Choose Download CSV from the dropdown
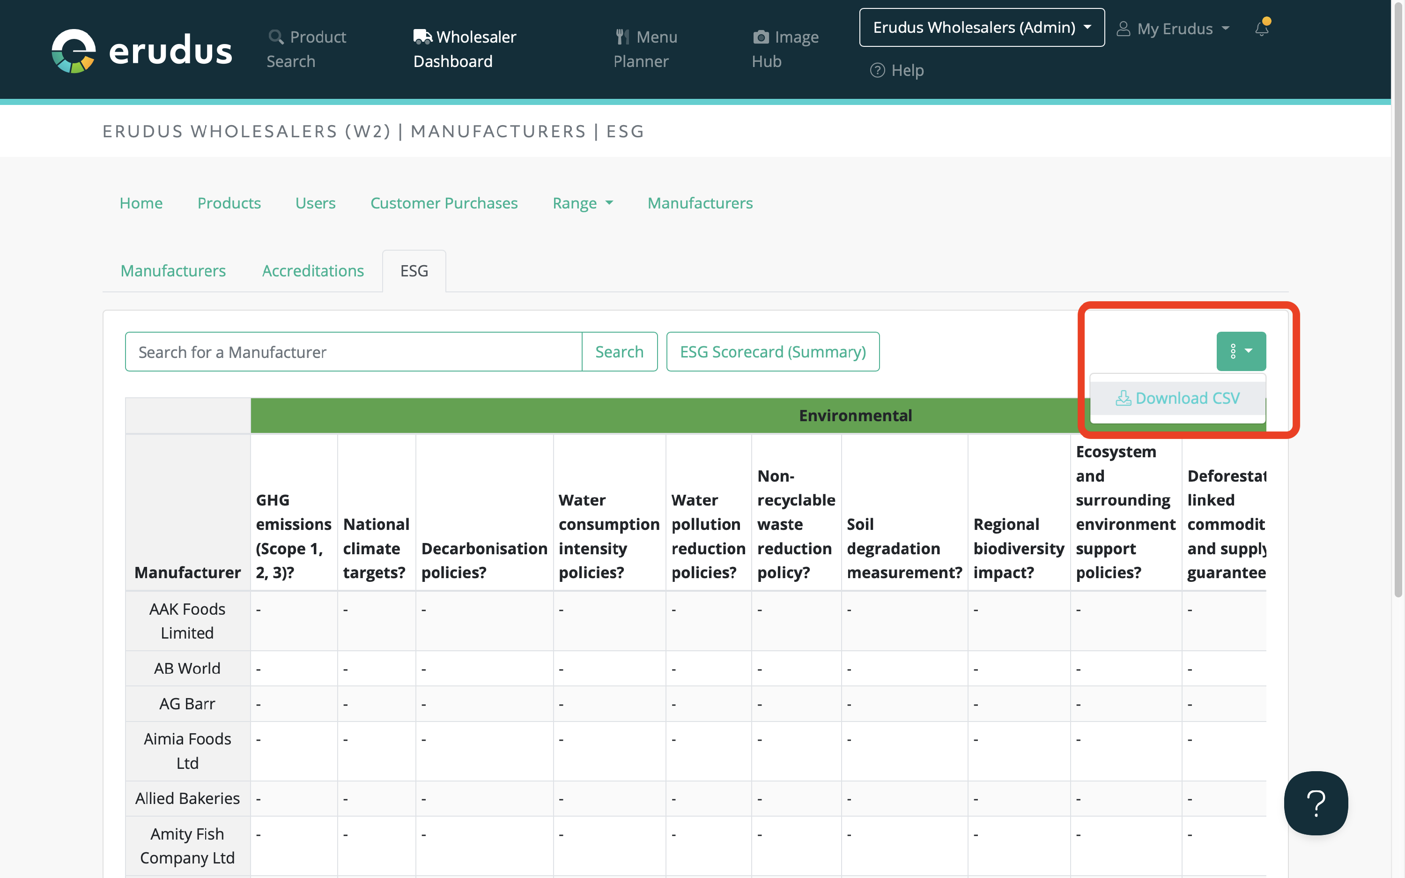This screenshot has width=1405, height=878. [x=1177, y=398]
